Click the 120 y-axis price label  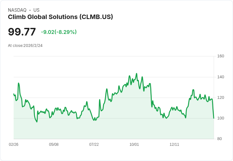221,98
